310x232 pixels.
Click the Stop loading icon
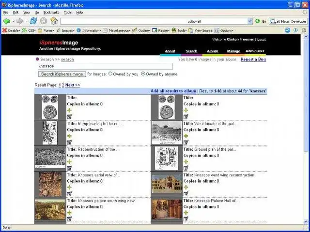(x=44, y=21)
